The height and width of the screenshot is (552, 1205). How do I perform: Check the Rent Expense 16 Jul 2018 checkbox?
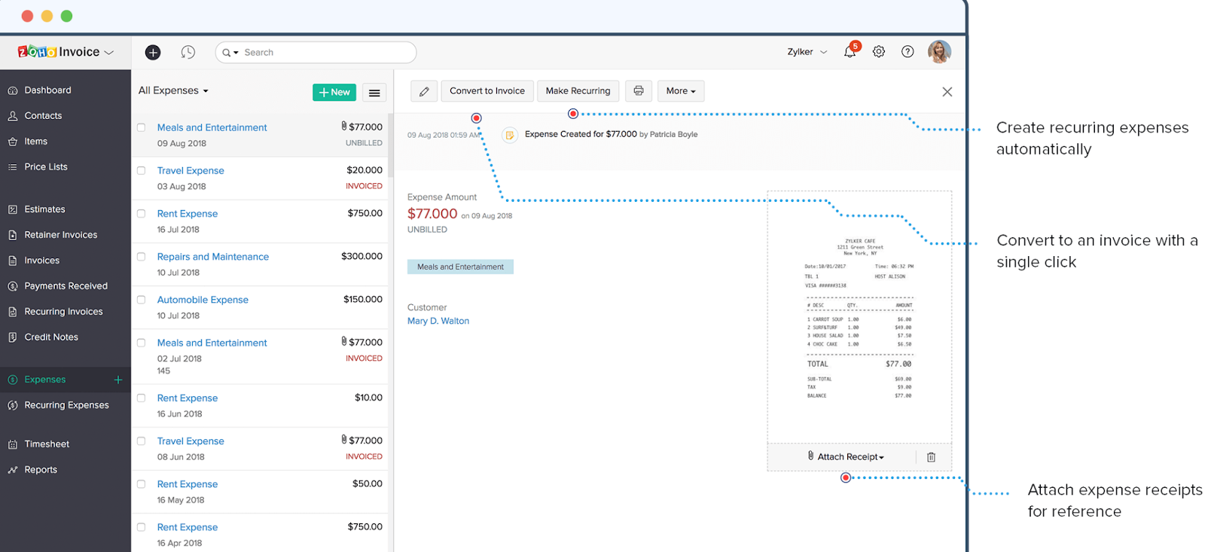141,213
